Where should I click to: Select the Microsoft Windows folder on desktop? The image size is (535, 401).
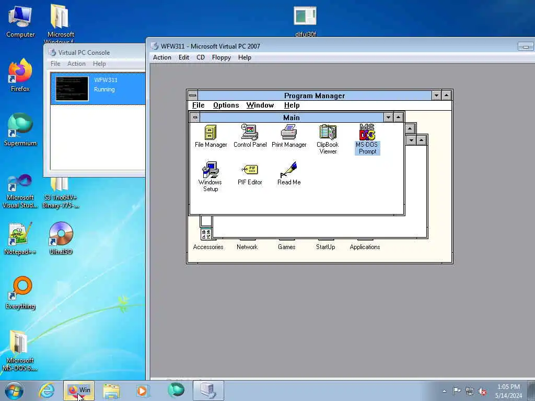[61, 24]
